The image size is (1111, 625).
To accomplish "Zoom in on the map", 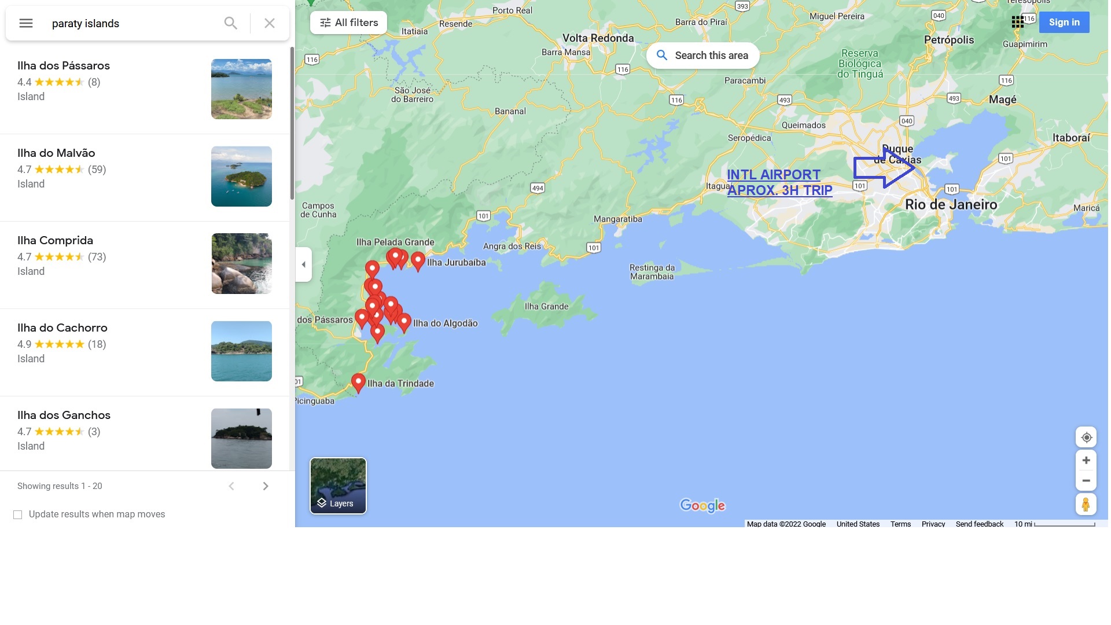I will coord(1086,461).
